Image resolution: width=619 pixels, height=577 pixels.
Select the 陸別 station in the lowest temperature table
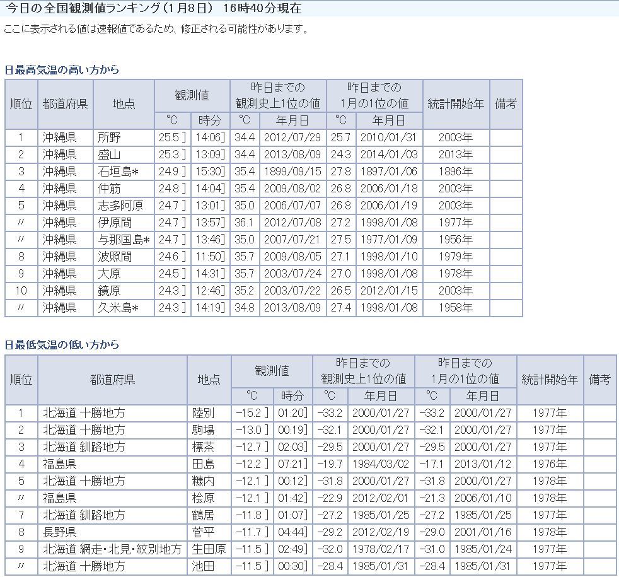(203, 413)
